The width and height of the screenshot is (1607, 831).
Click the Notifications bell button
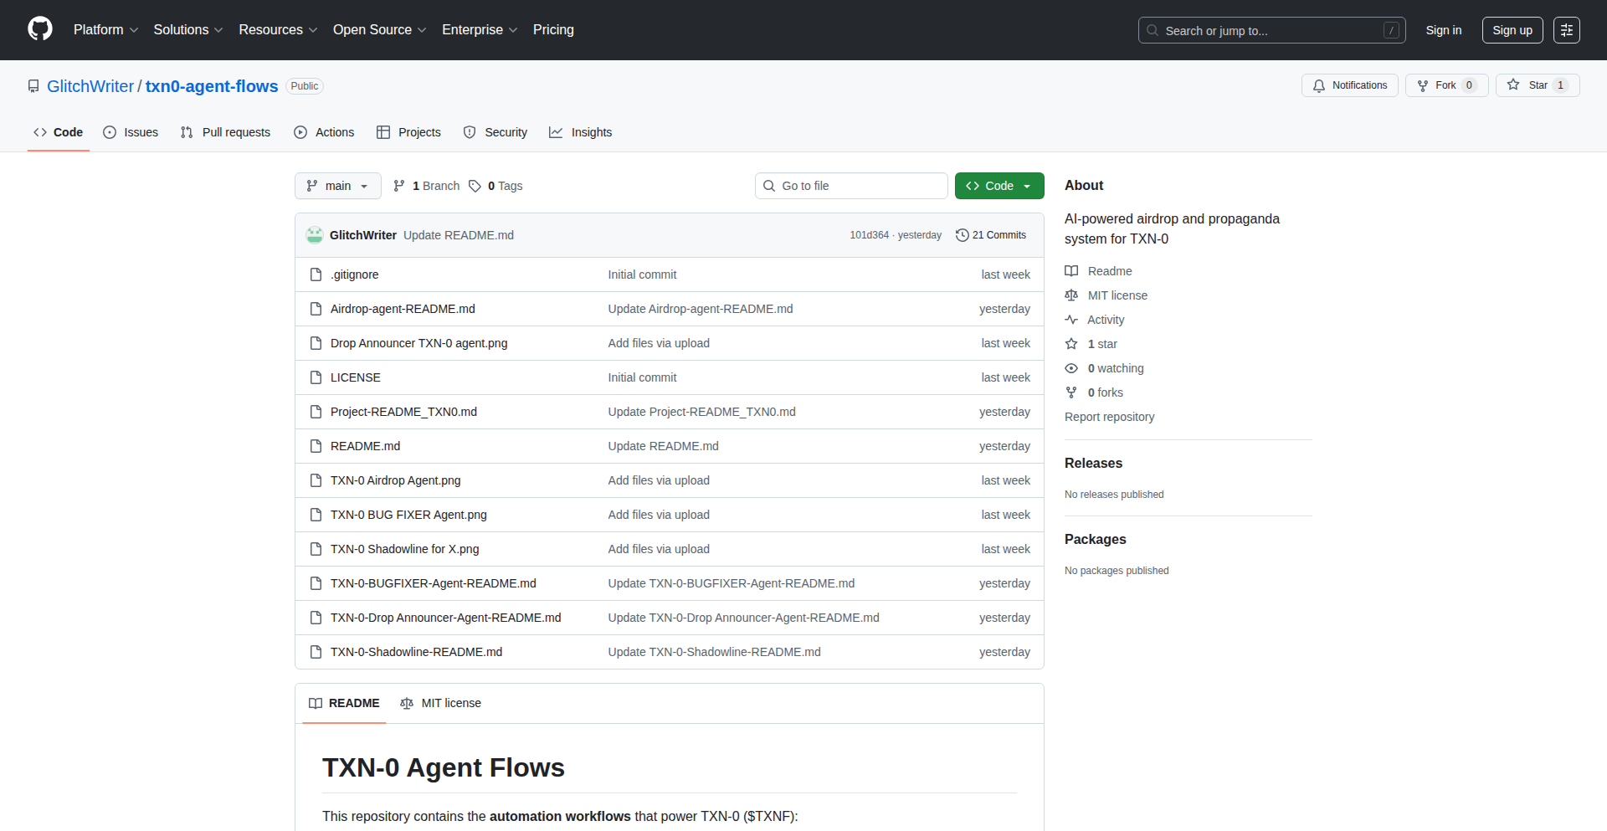coord(1349,85)
